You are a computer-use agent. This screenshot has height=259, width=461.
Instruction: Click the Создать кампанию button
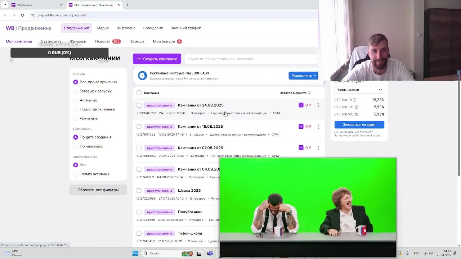point(157,59)
